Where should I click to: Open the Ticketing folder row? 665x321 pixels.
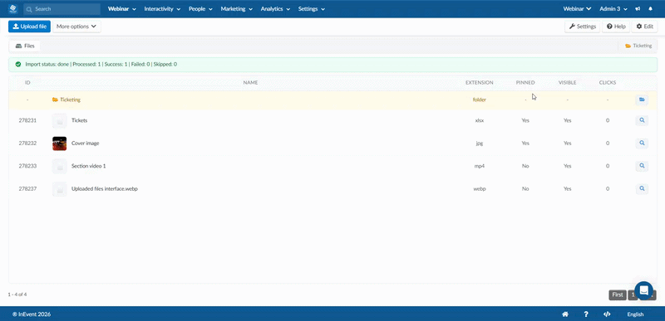(x=332, y=100)
